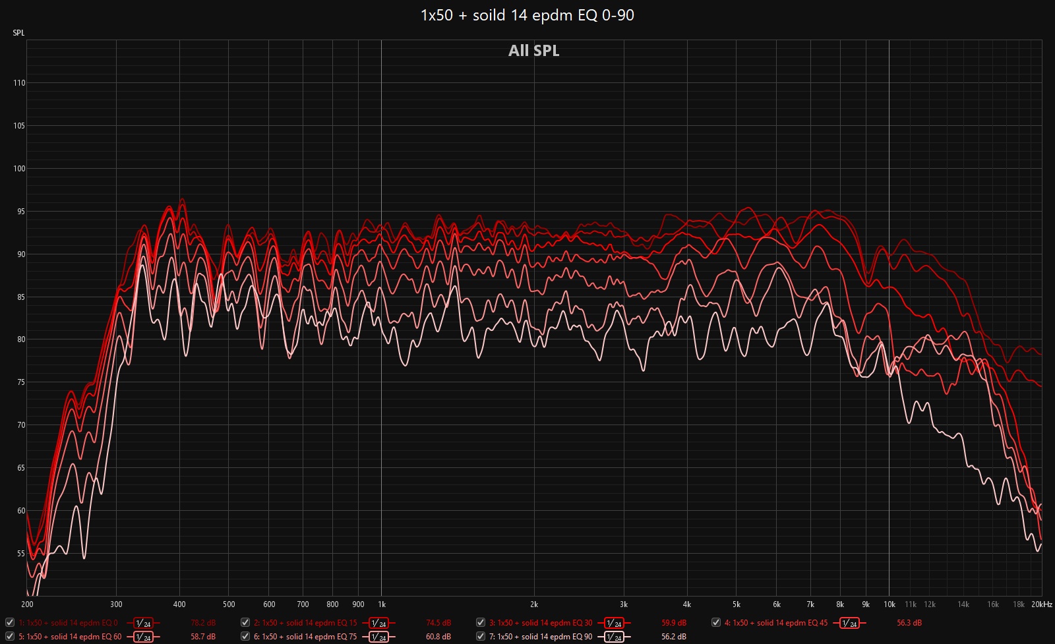The height and width of the screenshot is (644, 1055).
Task: Click the 1/24 smoothing icon for EQ 45
Action: (849, 623)
